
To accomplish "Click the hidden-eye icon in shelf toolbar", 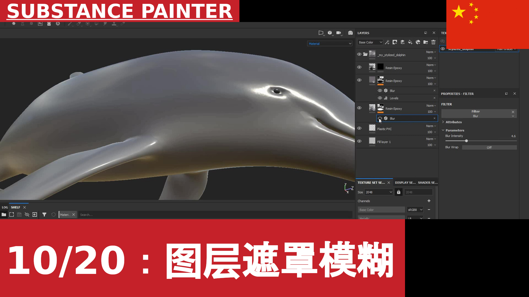I will (x=27, y=215).
